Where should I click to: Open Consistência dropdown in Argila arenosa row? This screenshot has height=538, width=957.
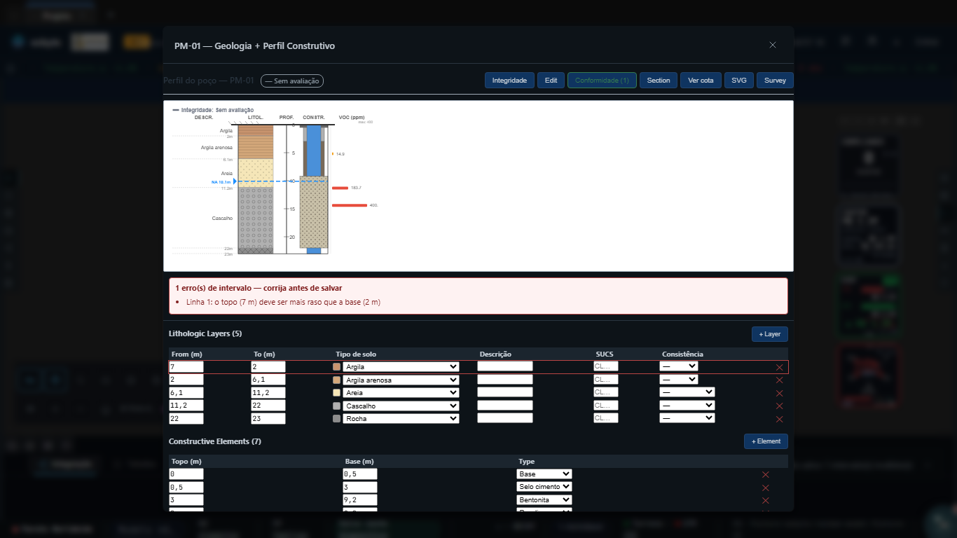point(679,380)
